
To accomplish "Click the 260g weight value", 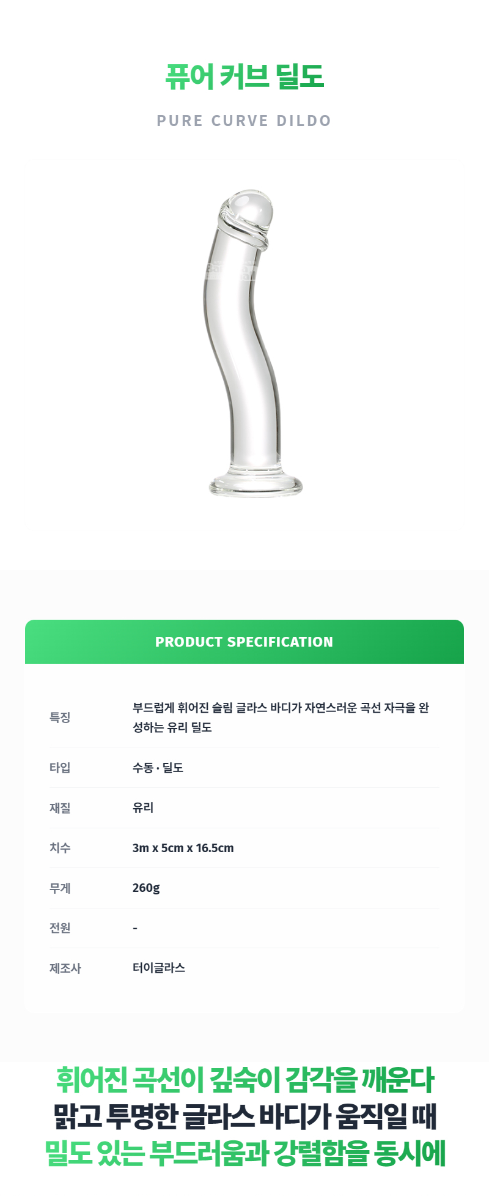I will 146,888.
